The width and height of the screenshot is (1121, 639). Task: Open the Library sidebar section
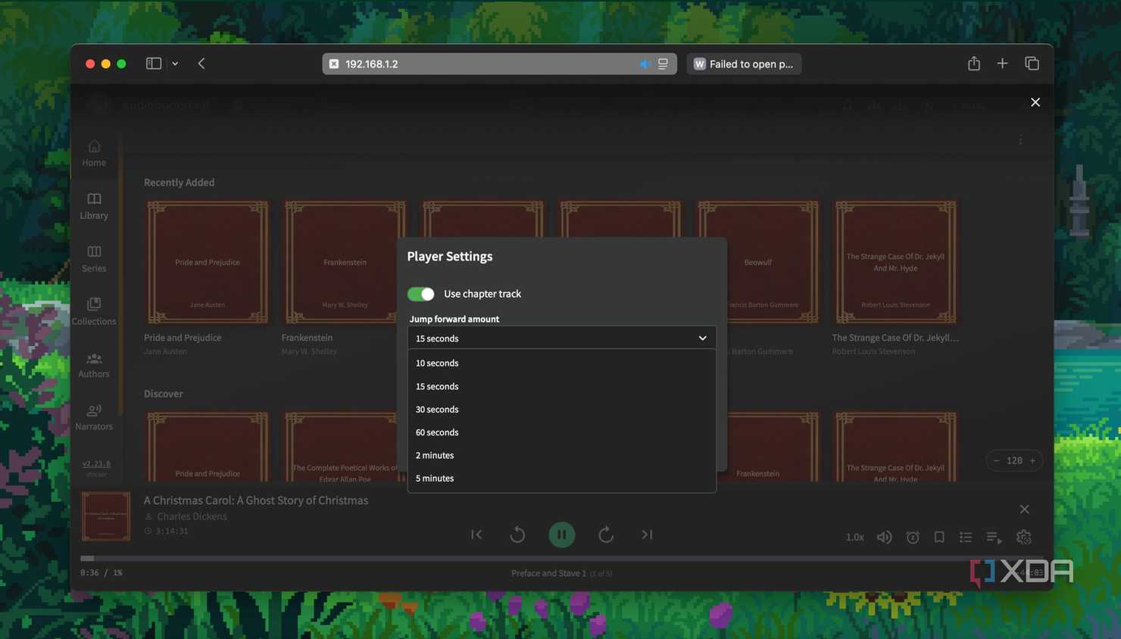(94, 206)
